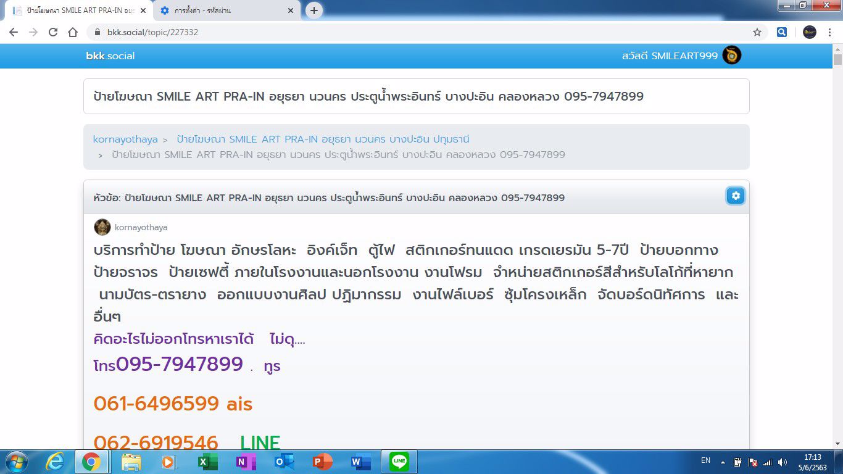Show hidden tray icons arrow
843x474 pixels.
coord(723,462)
